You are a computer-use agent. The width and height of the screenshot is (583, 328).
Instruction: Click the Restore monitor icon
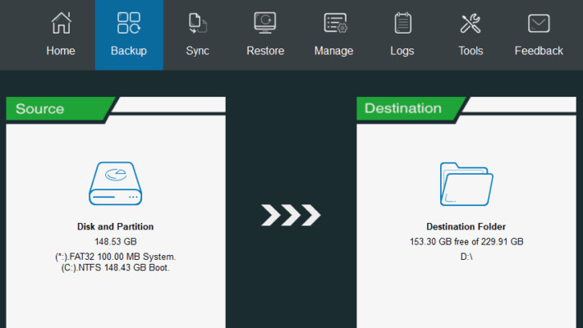pyautogui.click(x=265, y=23)
